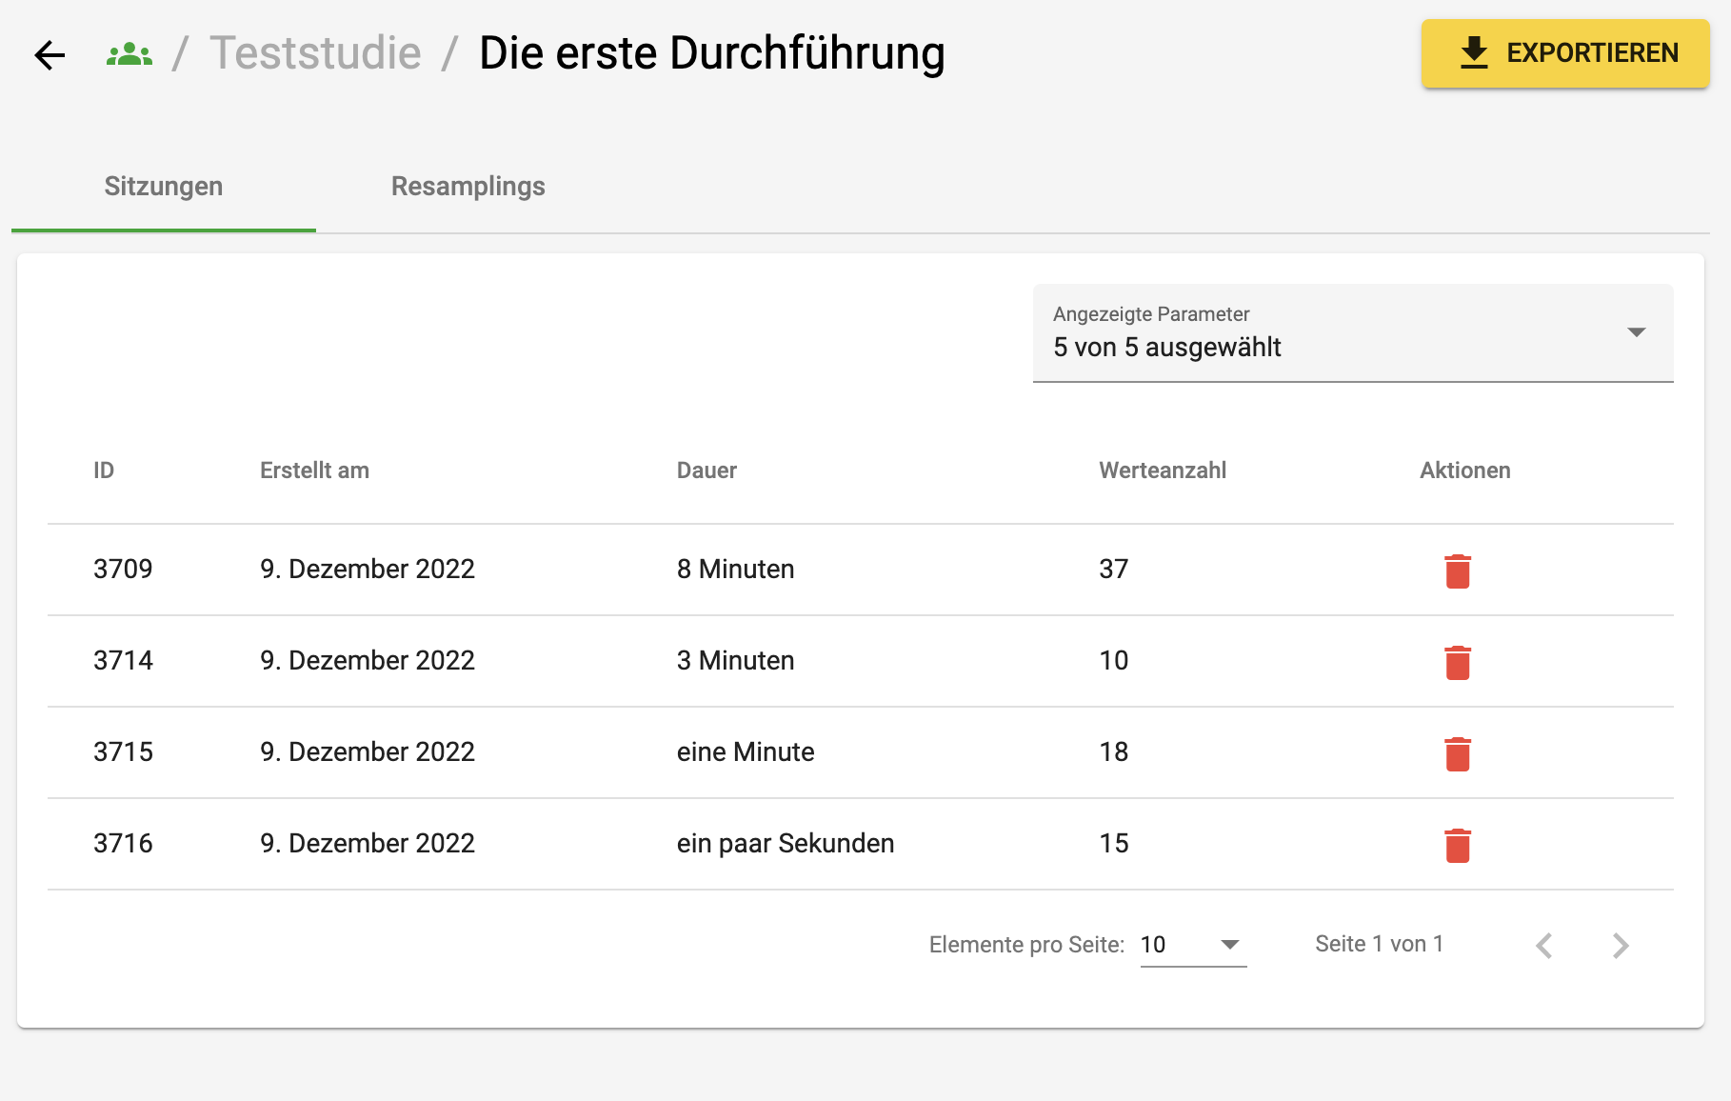The height and width of the screenshot is (1101, 1731).
Task: Click the Erstellt am column header
Action: click(x=314, y=470)
